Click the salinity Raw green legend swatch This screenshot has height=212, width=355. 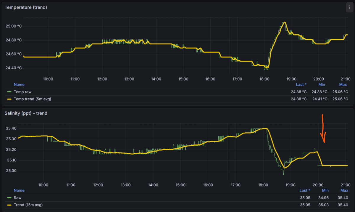coord(9,197)
